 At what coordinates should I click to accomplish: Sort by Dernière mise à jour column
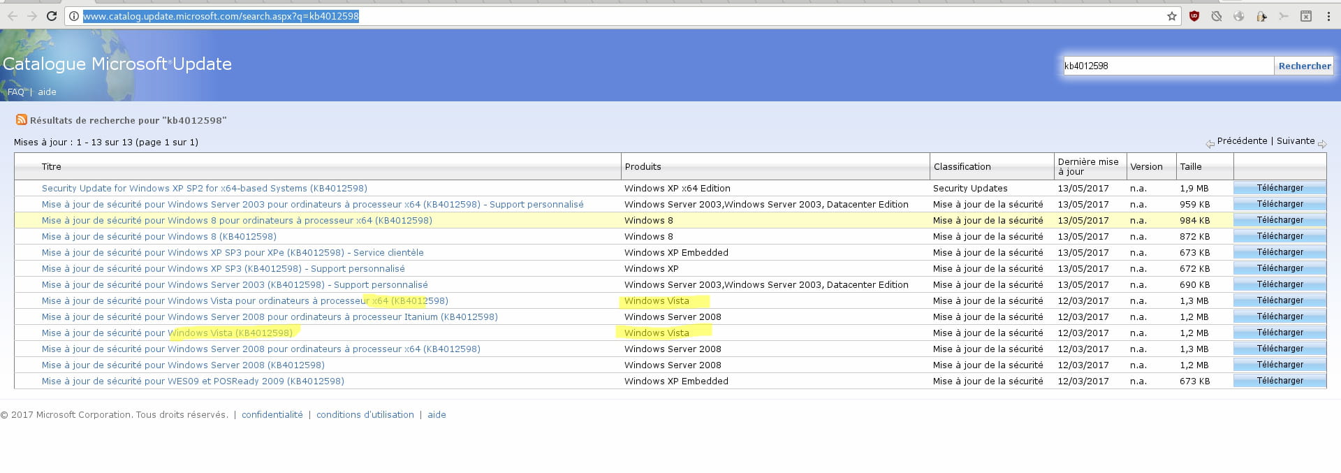tap(1087, 166)
